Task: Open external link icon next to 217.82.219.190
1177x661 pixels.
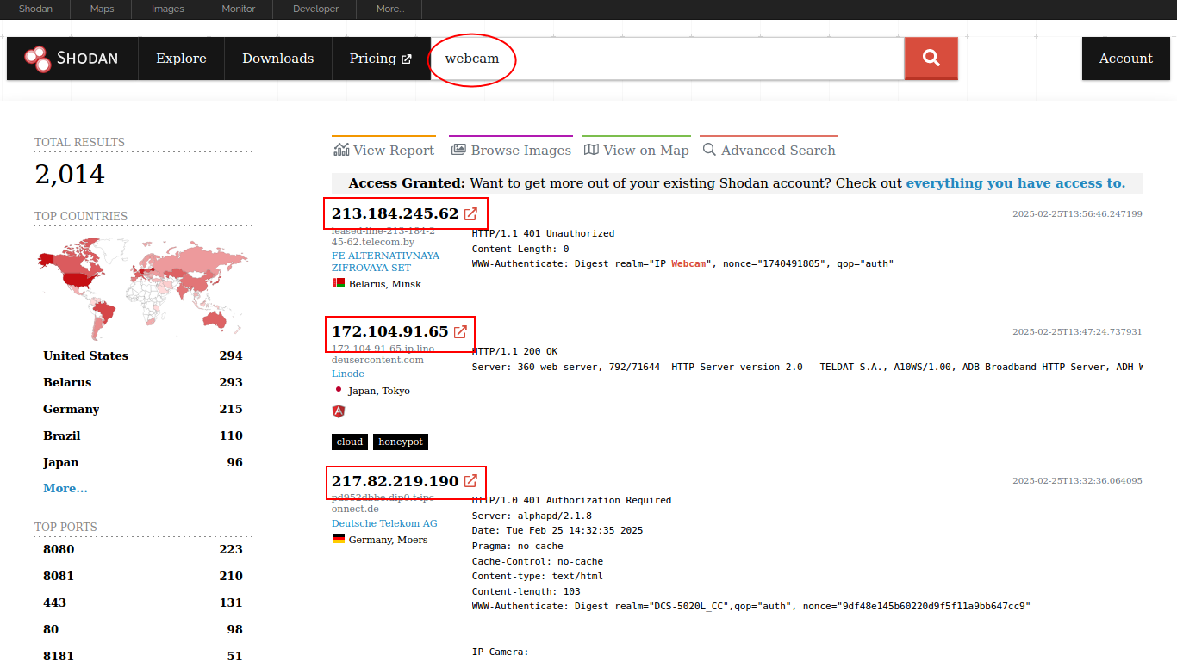Action: pos(470,481)
